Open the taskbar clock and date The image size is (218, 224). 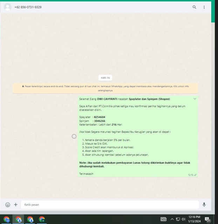[194, 219]
